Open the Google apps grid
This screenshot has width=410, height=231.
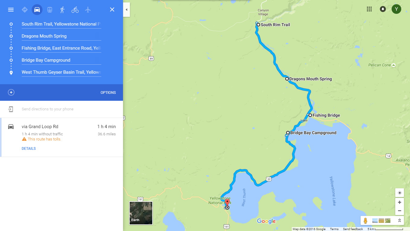pyautogui.click(x=369, y=9)
